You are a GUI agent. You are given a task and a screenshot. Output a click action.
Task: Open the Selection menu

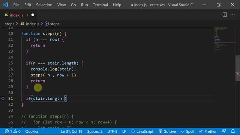(x=44, y=5)
